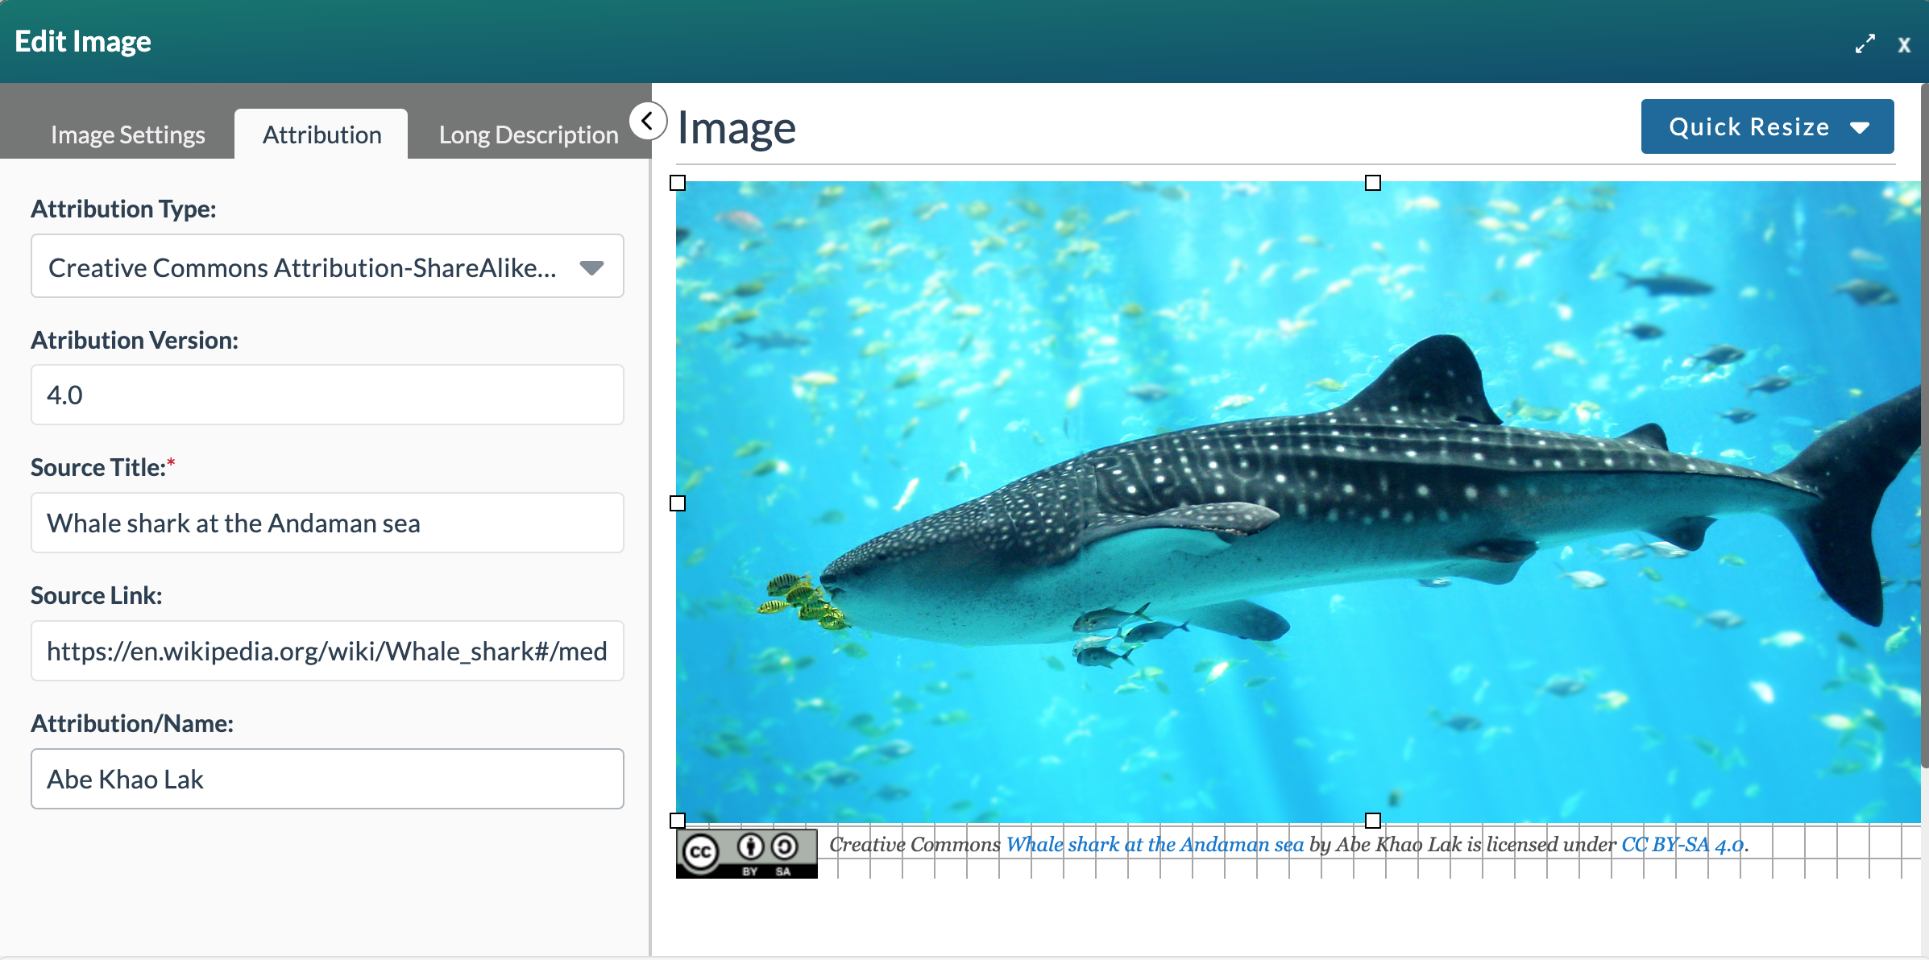
Task: Open the Whale shark at the Andaman sea link
Action: tap(1155, 844)
